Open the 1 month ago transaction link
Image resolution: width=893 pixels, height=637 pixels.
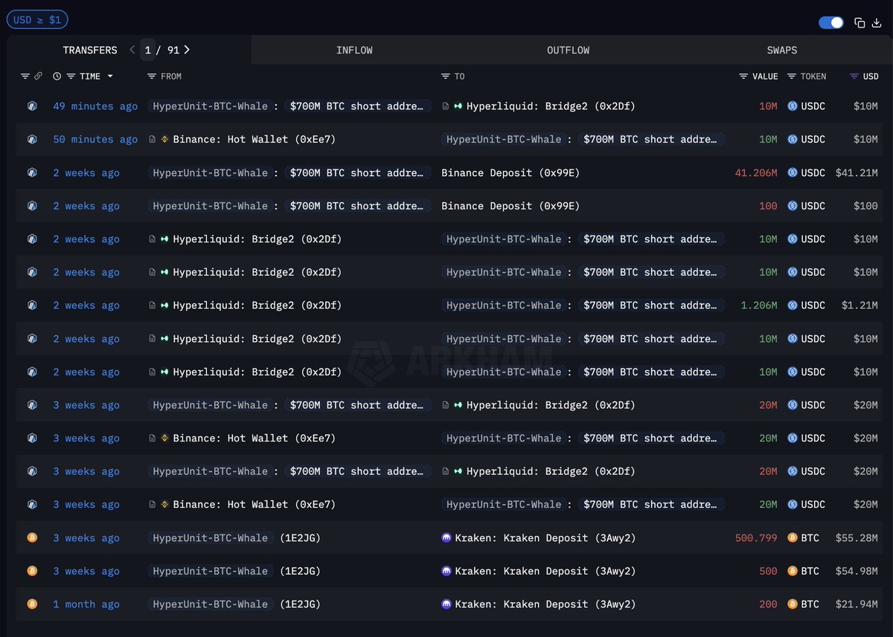pos(86,604)
